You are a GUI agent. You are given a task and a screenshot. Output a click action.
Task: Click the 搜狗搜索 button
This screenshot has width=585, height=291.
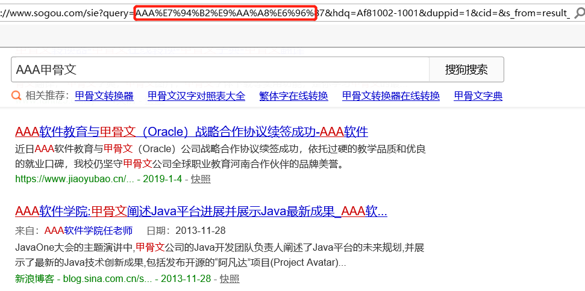[x=466, y=70]
